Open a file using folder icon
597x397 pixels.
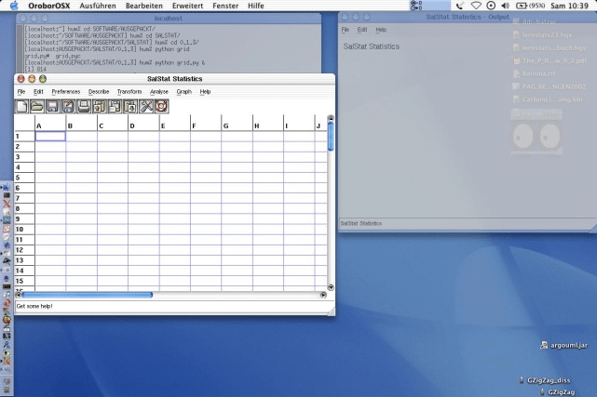tap(37, 106)
